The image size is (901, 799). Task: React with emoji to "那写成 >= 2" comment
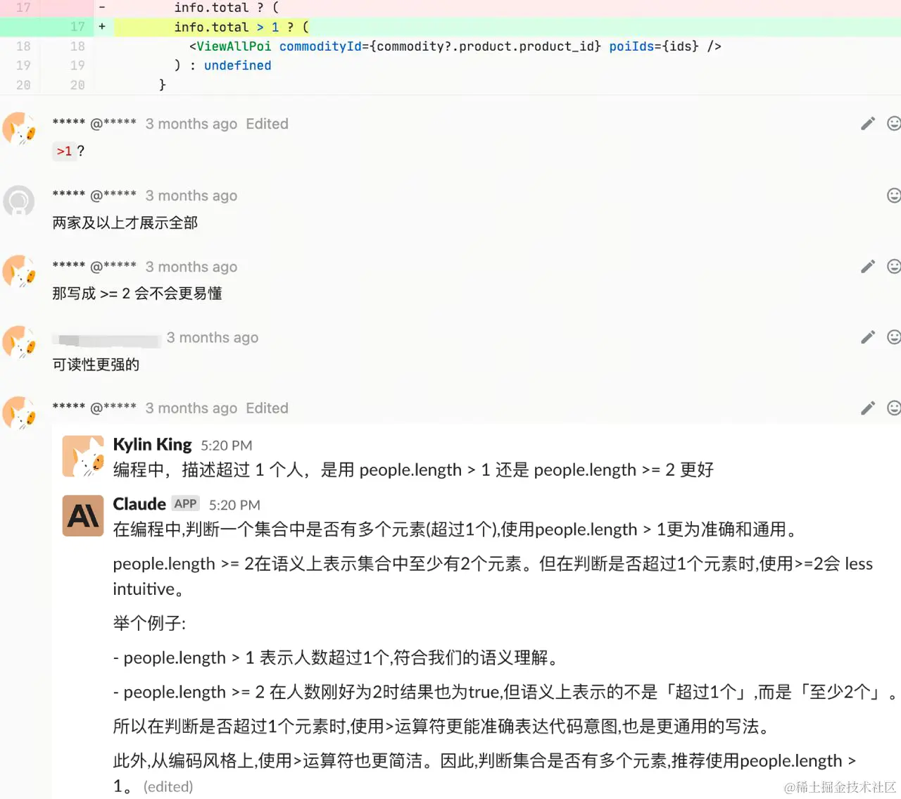[x=894, y=267]
